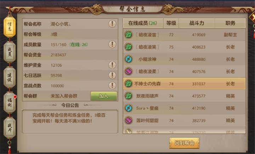This screenshot has height=154, width=255.
Task: Select 小糊涂神 blue class icon
Action: [x=129, y=59]
